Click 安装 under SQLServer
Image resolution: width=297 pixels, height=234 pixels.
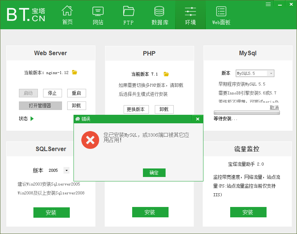coord(52,213)
